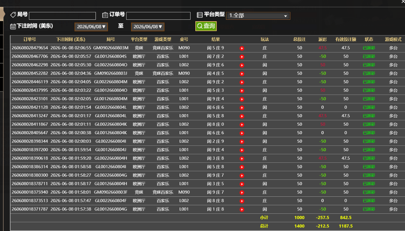
Task: Play video for order 260608018371787
Action: tap(242, 209)
